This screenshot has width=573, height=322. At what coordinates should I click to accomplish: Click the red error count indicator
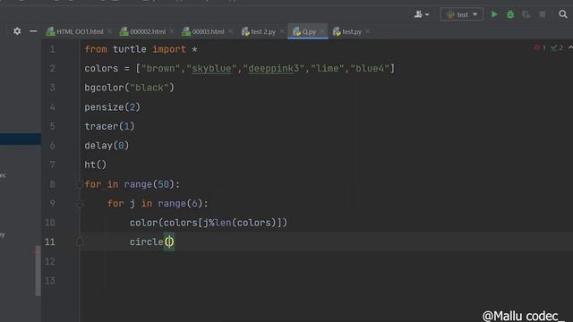coord(540,47)
